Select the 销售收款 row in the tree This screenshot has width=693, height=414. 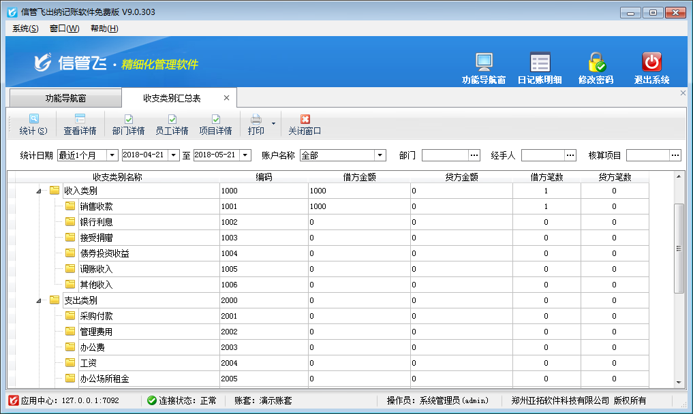pyautogui.click(x=96, y=206)
